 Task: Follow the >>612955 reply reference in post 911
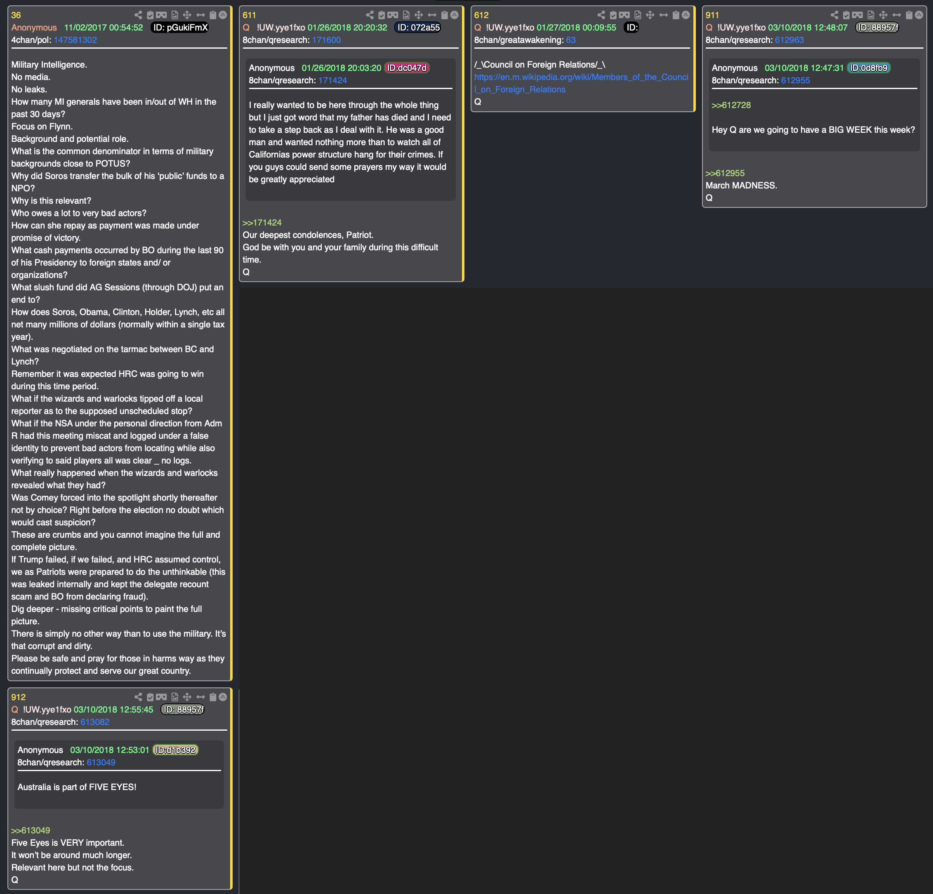tap(725, 173)
